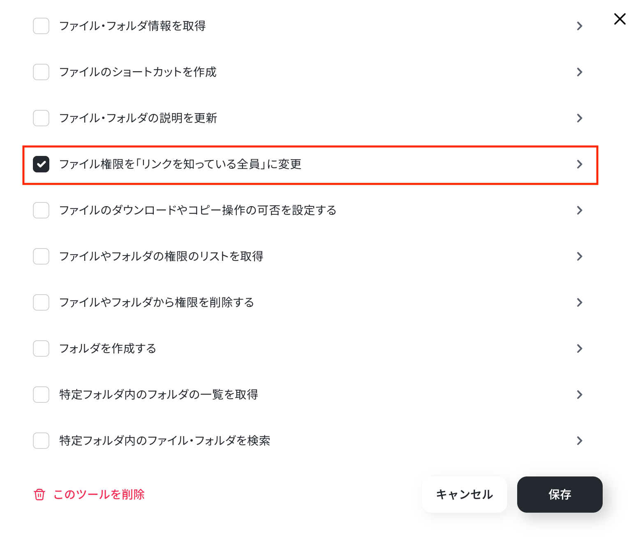Uncheck ファイル権限を「リンクを知っている全員」に変更 checkbox
The height and width of the screenshot is (539, 629).
coord(41,164)
